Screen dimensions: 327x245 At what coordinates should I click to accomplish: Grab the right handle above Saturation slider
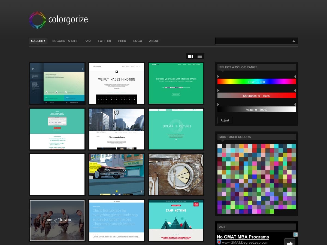click(295, 90)
